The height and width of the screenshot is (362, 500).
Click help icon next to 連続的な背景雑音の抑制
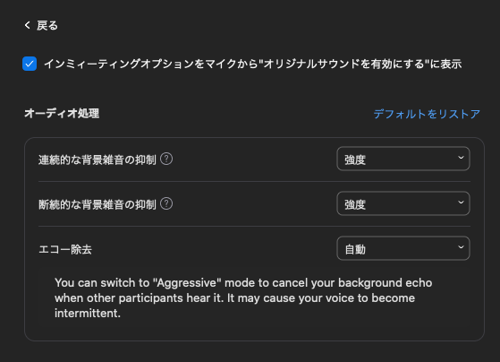[x=166, y=159]
